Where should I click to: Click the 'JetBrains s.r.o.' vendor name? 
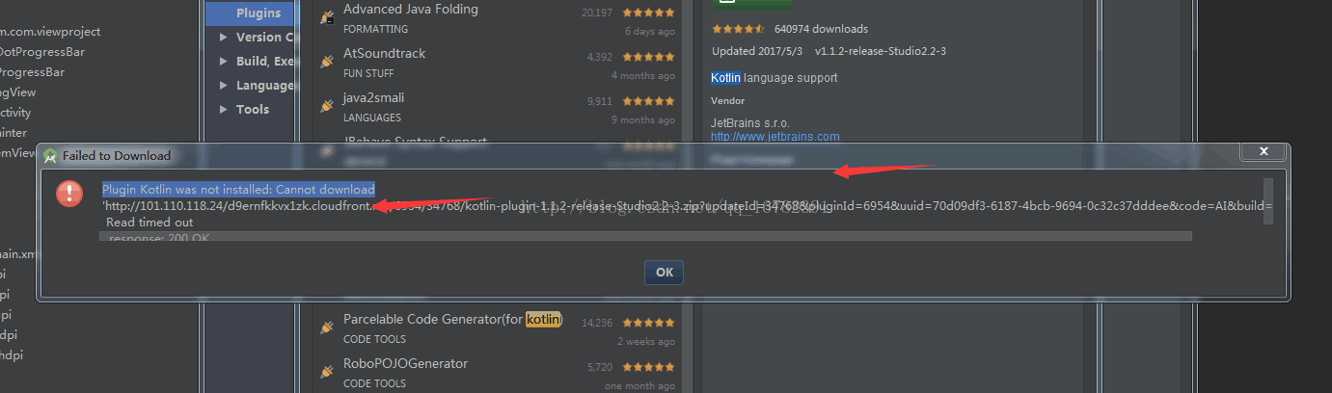click(x=750, y=122)
